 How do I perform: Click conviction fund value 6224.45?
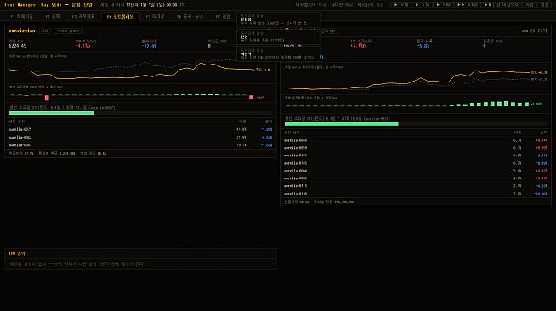[17, 46]
